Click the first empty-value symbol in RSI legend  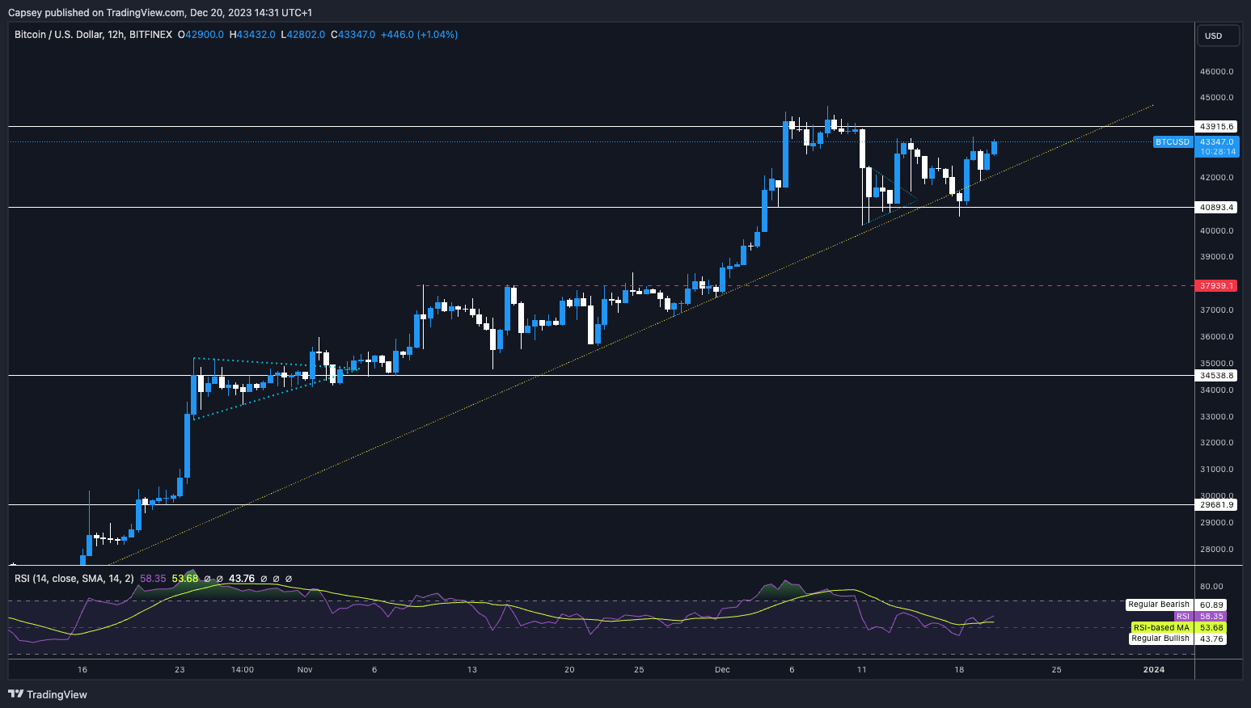click(208, 579)
